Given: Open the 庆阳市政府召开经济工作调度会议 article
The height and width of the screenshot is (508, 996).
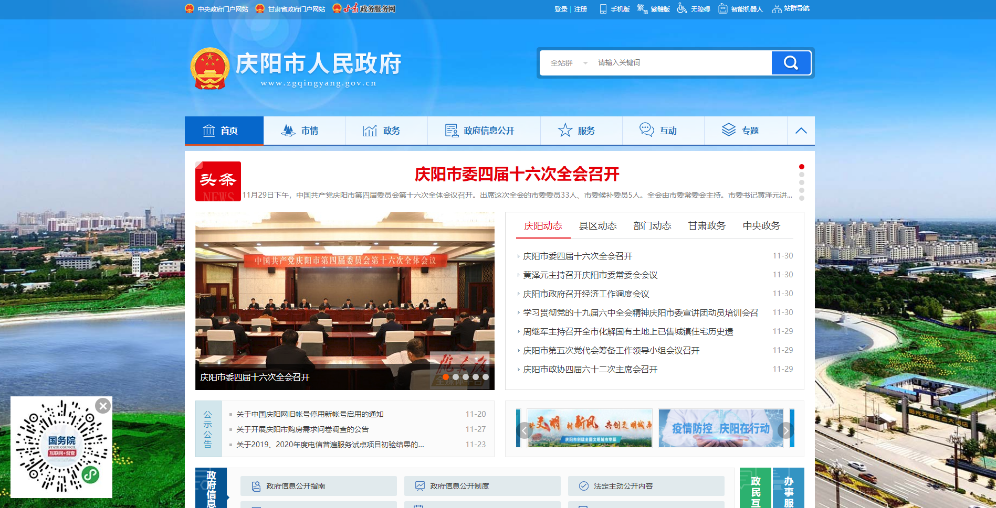Looking at the screenshot, I should pos(586,294).
